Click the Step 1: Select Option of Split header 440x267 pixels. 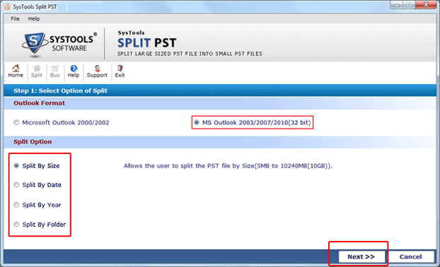pos(61,91)
